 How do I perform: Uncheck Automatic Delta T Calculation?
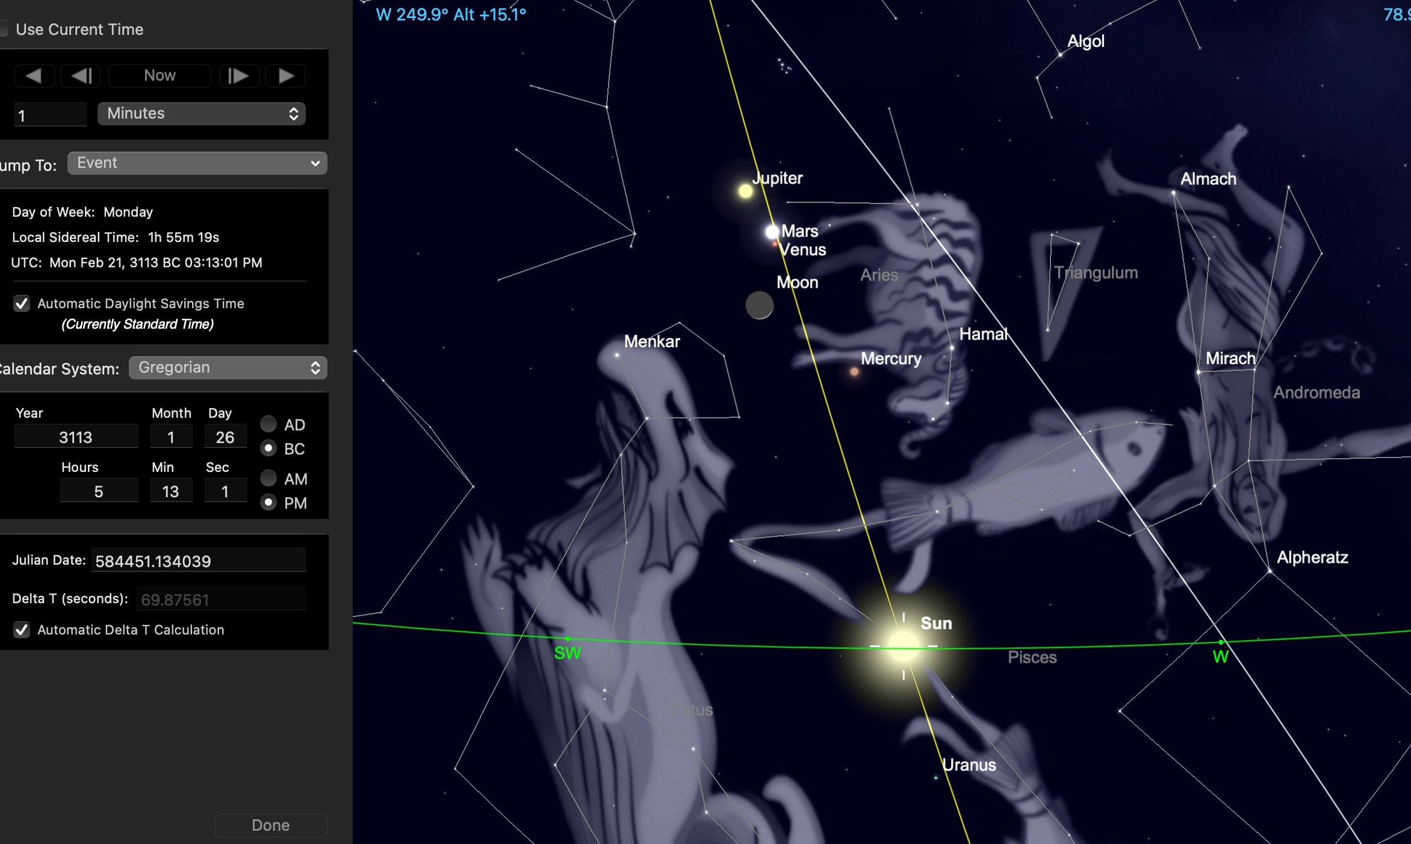click(22, 630)
